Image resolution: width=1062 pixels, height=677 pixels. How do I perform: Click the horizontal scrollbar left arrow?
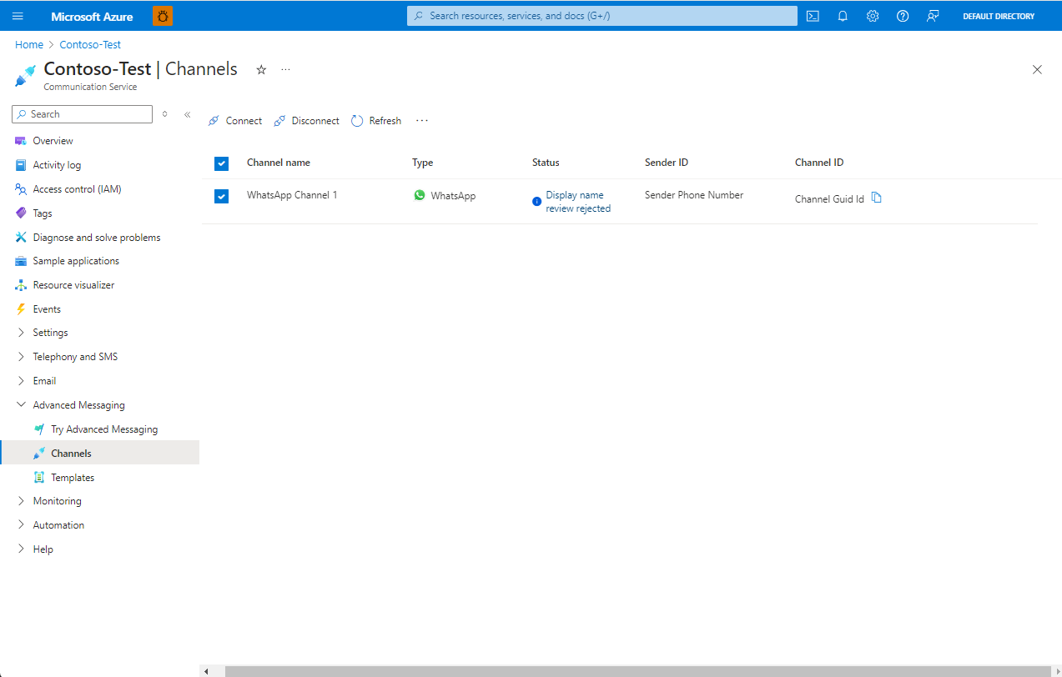[206, 671]
